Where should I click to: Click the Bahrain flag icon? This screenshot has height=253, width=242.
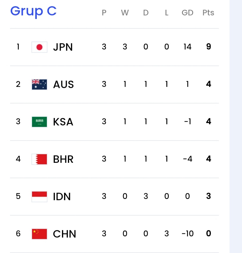pyautogui.click(x=39, y=159)
